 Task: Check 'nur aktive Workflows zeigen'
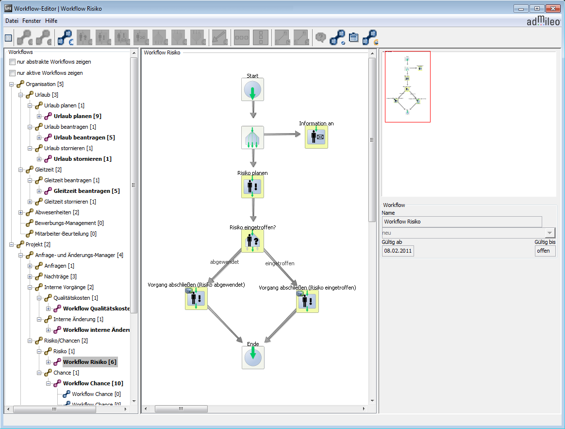(13, 73)
